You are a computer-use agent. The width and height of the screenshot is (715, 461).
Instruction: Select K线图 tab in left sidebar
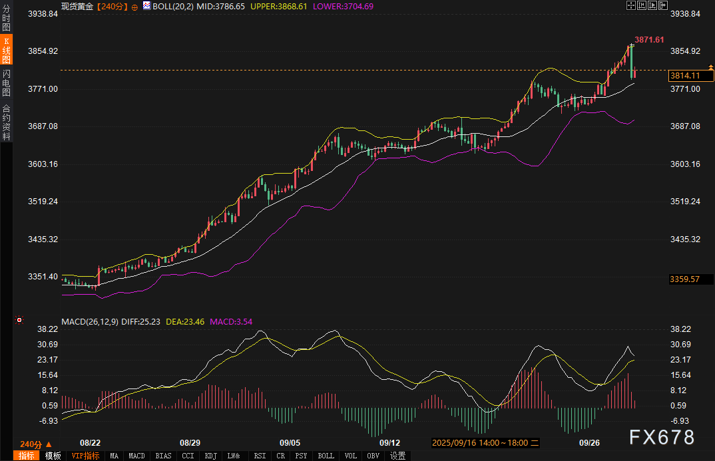coord(7,51)
